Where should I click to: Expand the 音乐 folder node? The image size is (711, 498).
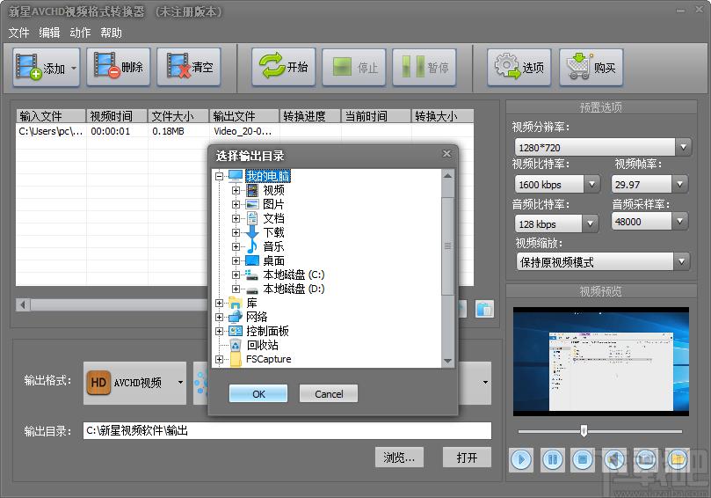[236, 246]
